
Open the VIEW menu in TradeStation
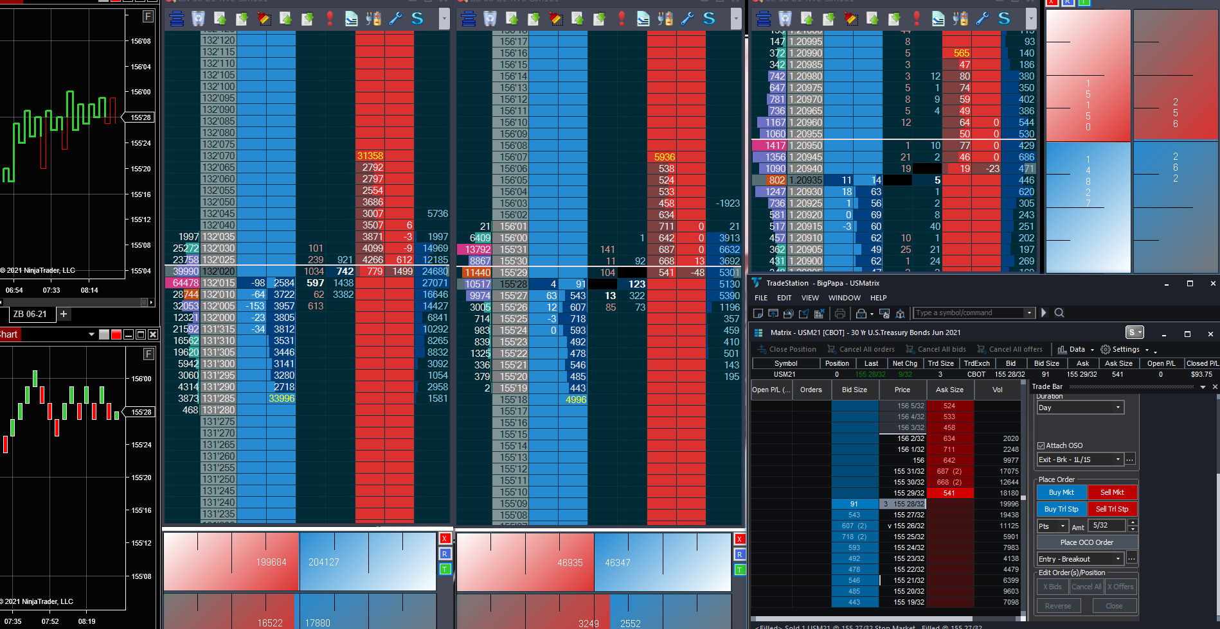coord(810,298)
